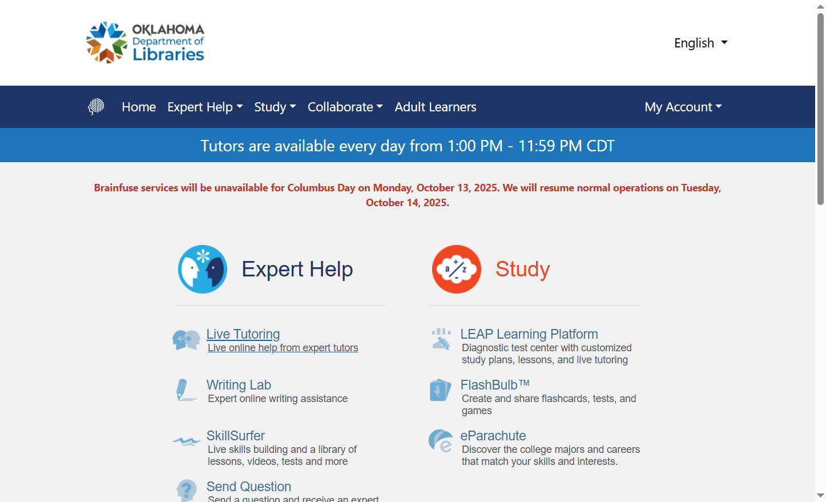Go to Home in the navbar
This screenshot has width=826, height=502.
[139, 107]
